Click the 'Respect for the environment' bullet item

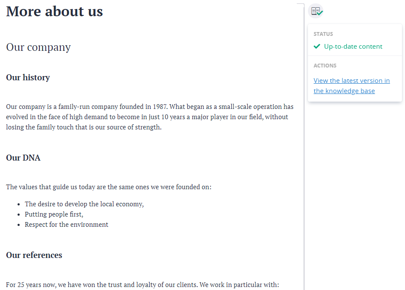point(66,225)
